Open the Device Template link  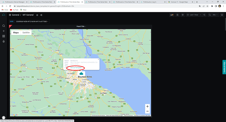(76, 68)
